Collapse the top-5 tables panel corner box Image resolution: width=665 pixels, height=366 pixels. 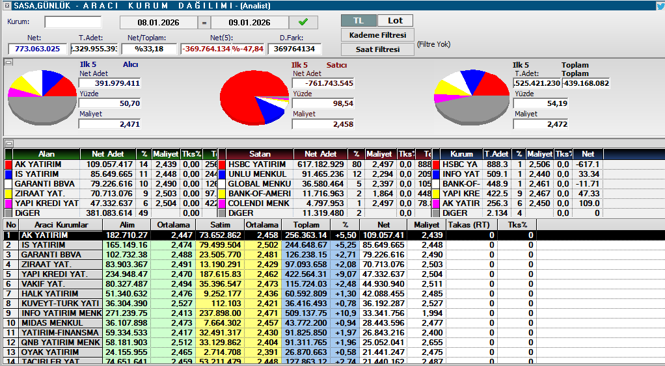click(x=8, y=142)
